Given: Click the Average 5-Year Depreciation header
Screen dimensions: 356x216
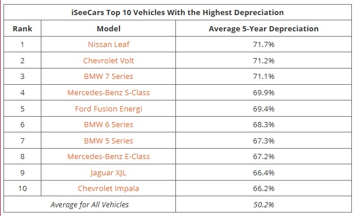Looking at the screenshot, I should point(263,28).
